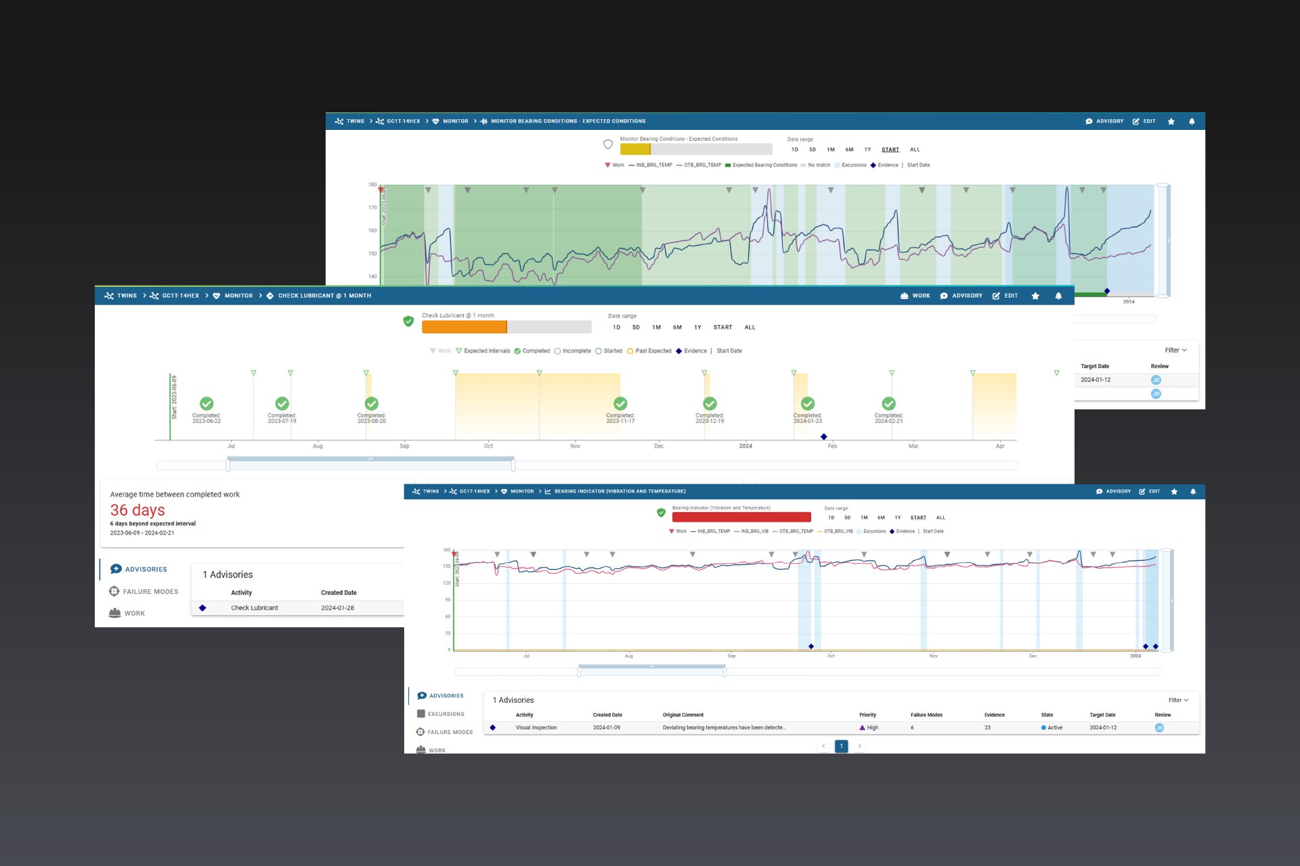This screenshot has height=866, width=1300.
Task: Expand the Filter dropdown near Target Date column
Action: click(x=1175, y=350)
